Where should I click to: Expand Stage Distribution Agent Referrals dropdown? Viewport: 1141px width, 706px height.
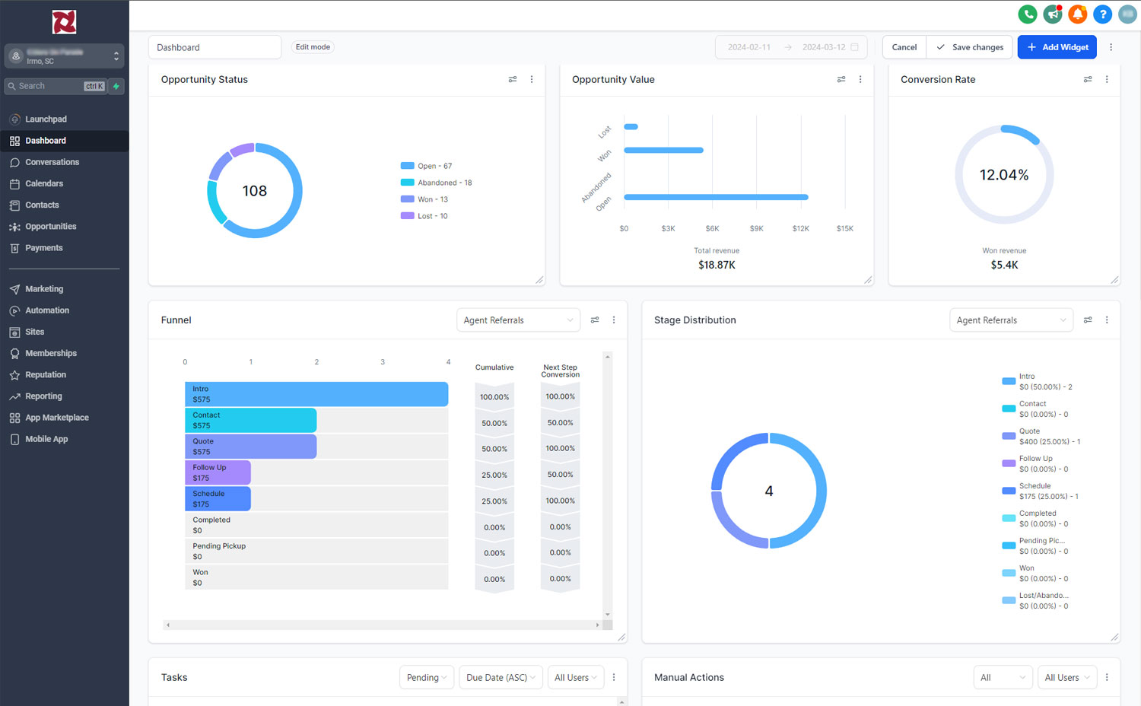coord(1011,320)
